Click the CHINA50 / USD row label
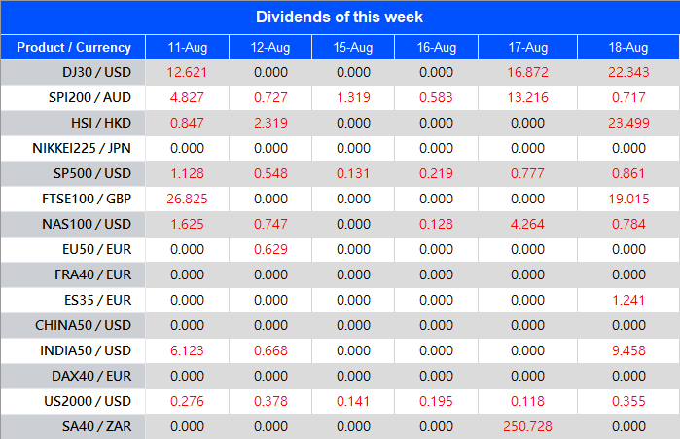 85,325
